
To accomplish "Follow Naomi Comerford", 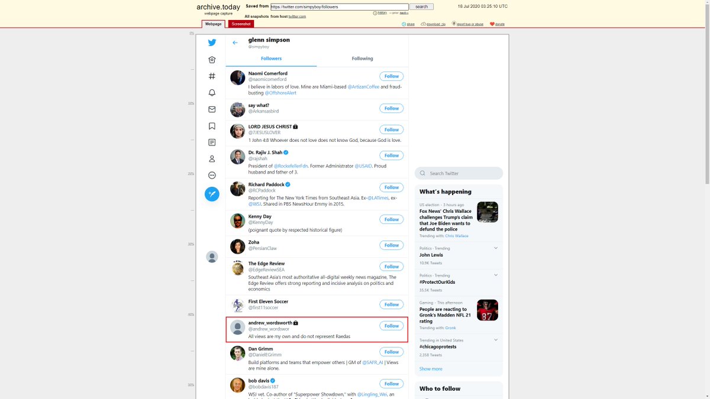I will pos(392,76).
